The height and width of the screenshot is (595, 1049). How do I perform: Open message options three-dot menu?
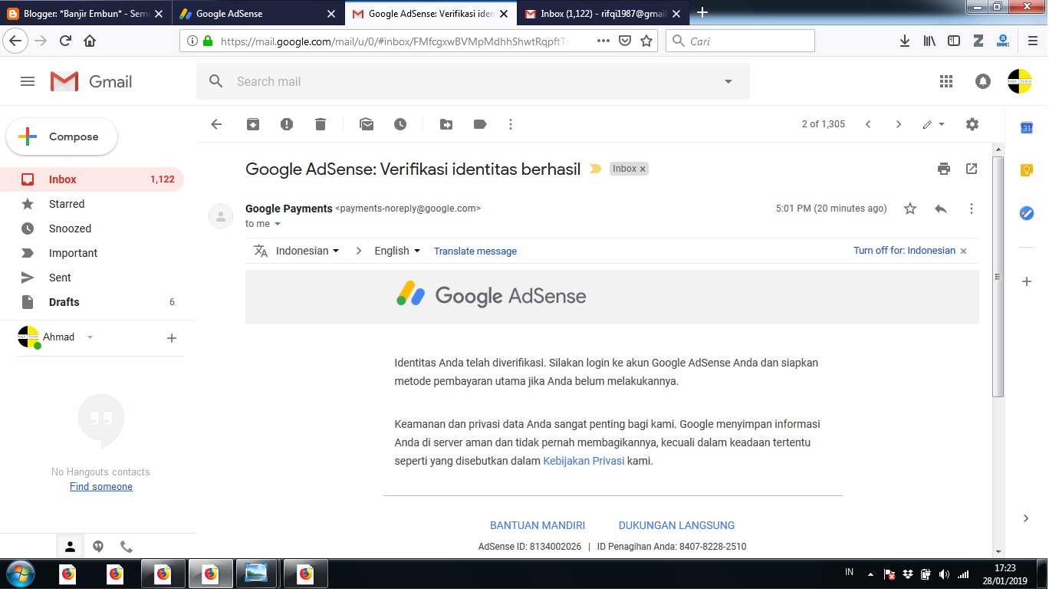[972, 209]
